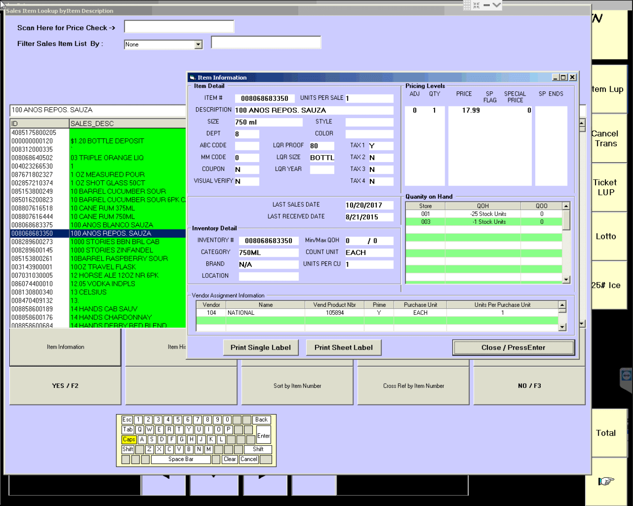Click store 003 row in Quantity on Hand
Screen dimensions: 633x506
[x=484, y=222]
